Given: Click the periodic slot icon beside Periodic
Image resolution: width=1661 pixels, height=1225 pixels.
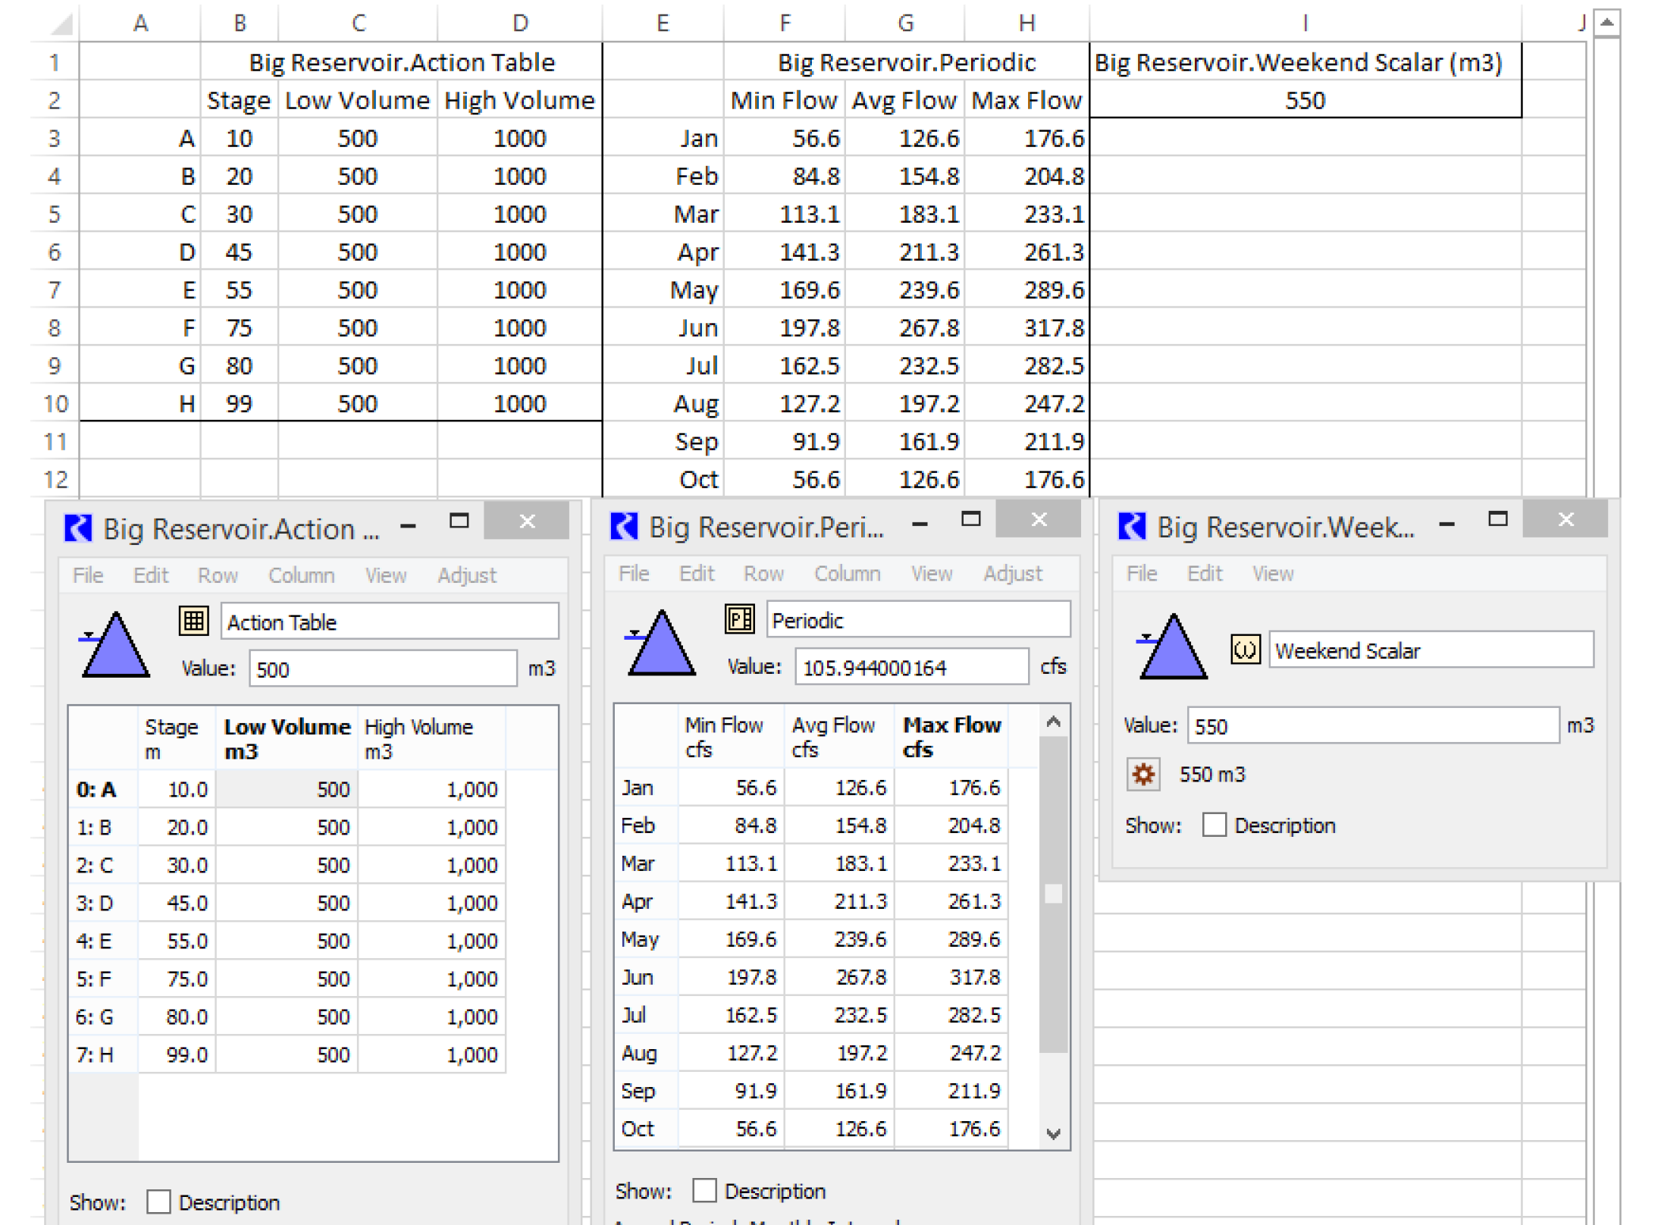Looking at the screenshot, I should tap(739, 619).
